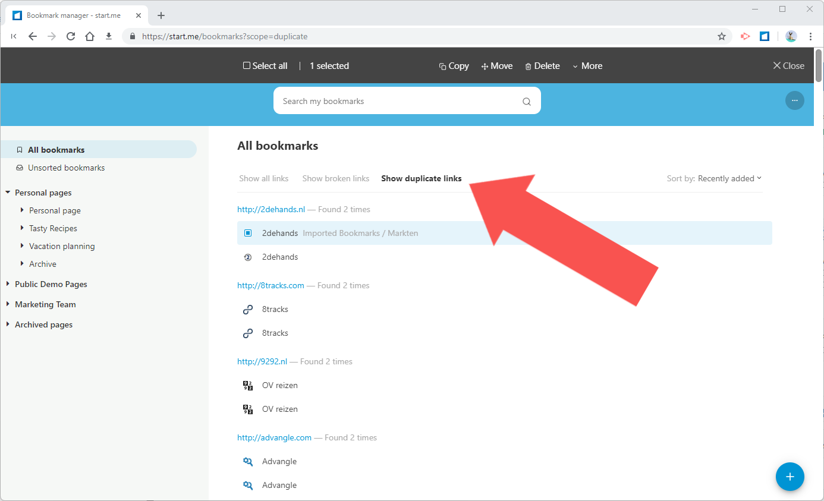This screenshot has width=824, height=501.
Task: Click the browser address bar URL
Action: pyautogui.click(x=225, y=36)
